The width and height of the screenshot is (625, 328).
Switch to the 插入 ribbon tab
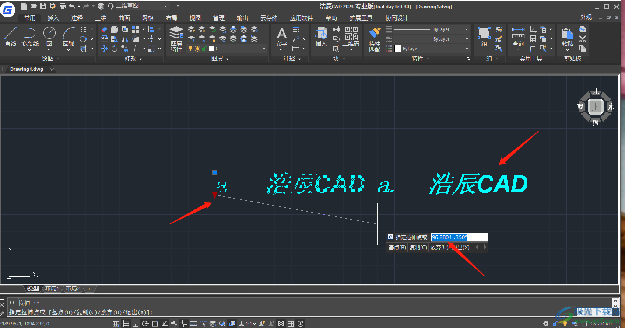tap(53, 18)
